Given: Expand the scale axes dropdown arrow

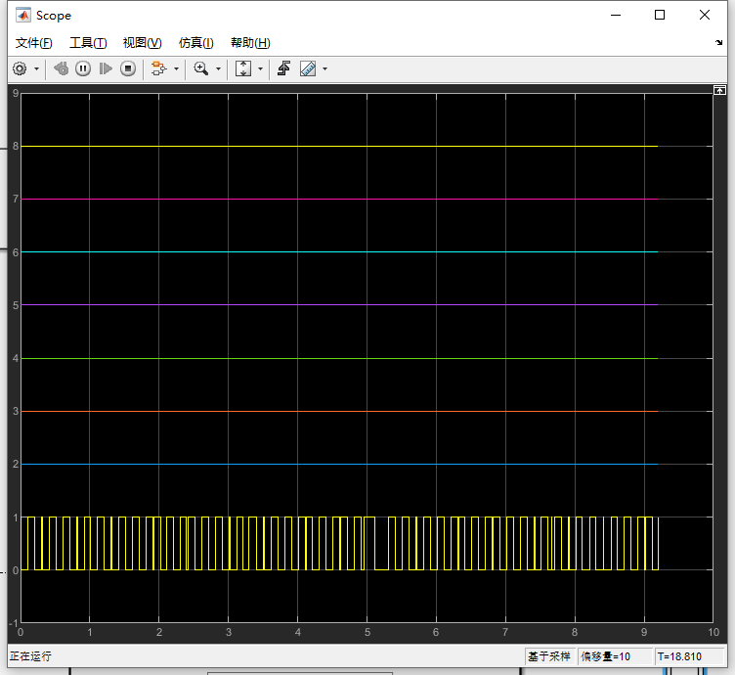Looking at the screenshot, I should 260,69.
